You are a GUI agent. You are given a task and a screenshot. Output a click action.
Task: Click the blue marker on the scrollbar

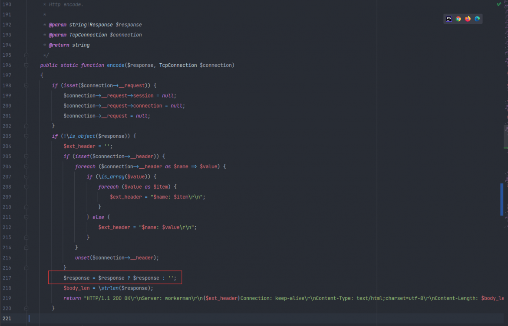[x=502, y=199]
